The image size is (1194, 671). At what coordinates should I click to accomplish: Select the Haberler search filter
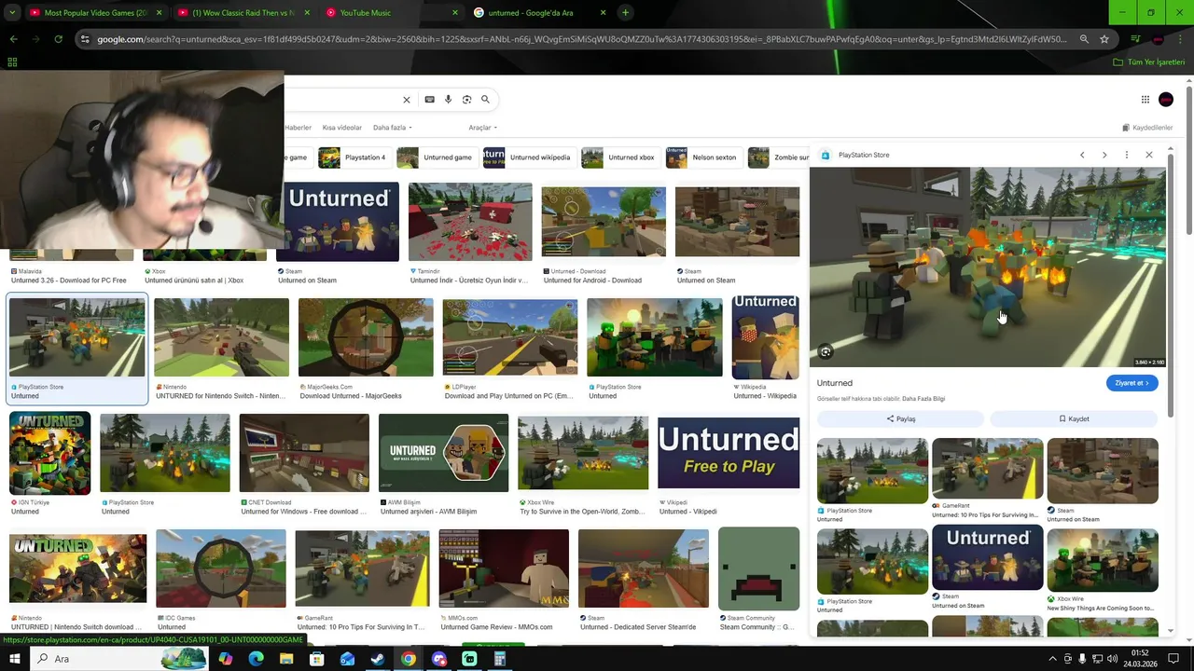pos(298,128)
